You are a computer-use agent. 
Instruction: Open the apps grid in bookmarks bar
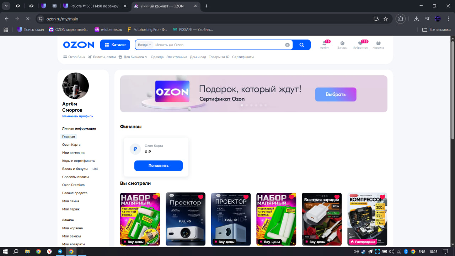coord(6,30)
